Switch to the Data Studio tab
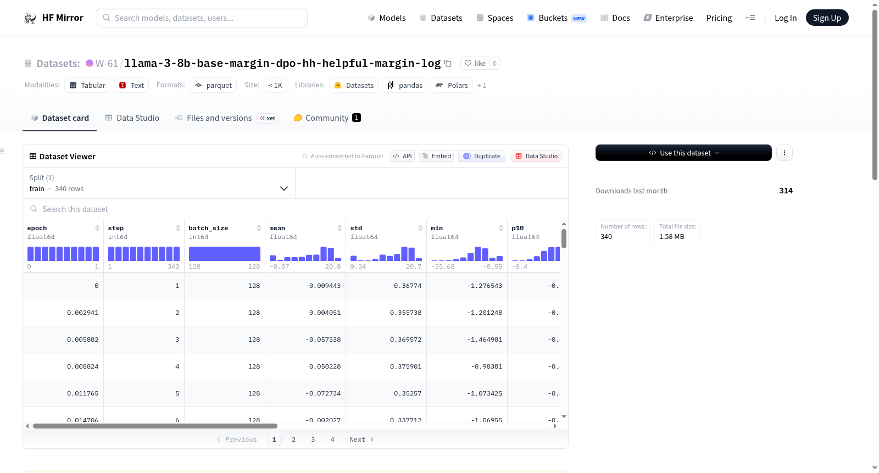Viewport: 879px width, 473px height. click(x=132, y=118)
